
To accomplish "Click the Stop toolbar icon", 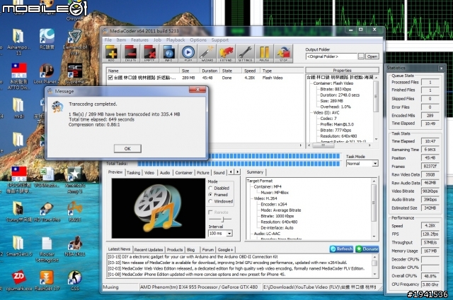I will click(283, 54).
